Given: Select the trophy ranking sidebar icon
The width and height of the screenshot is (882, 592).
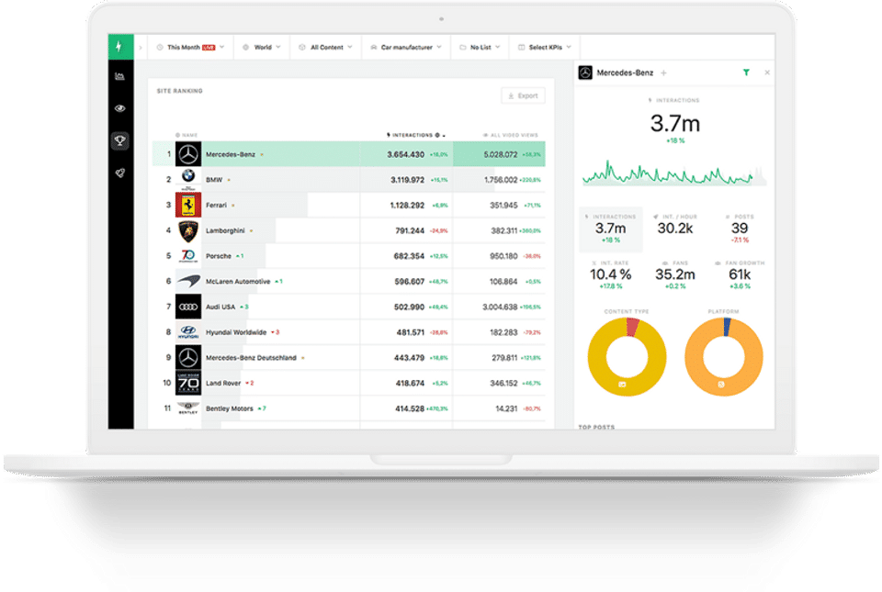Looking at the screenshot, I should point(119,140).
